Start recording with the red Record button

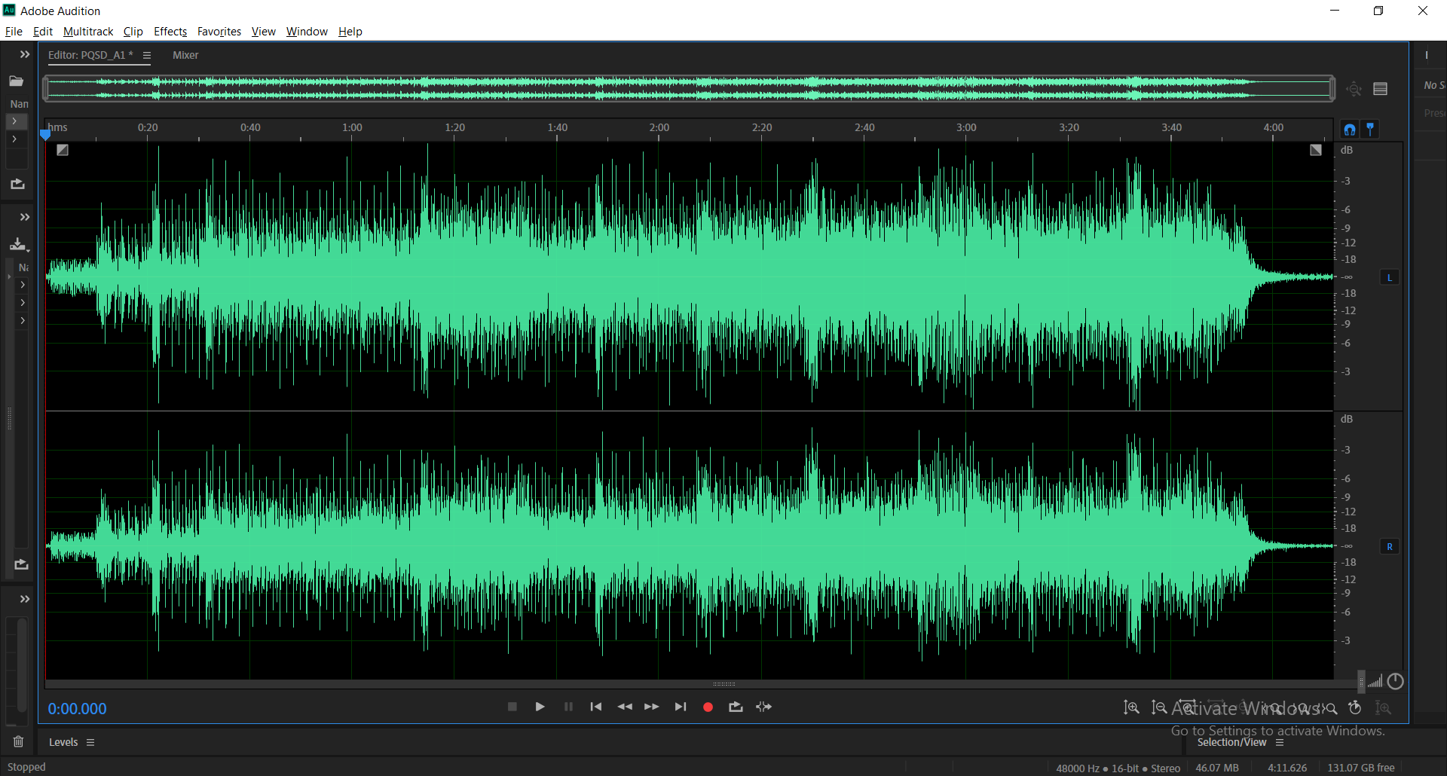[708, 707]
